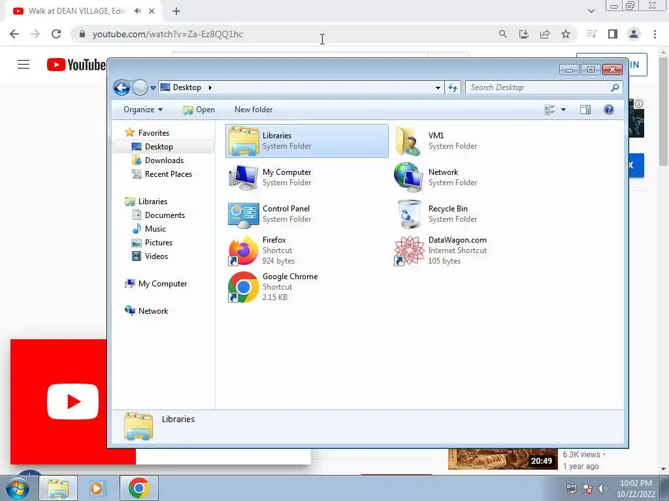Select the Firefox shortcut icon

coord(243,251)
